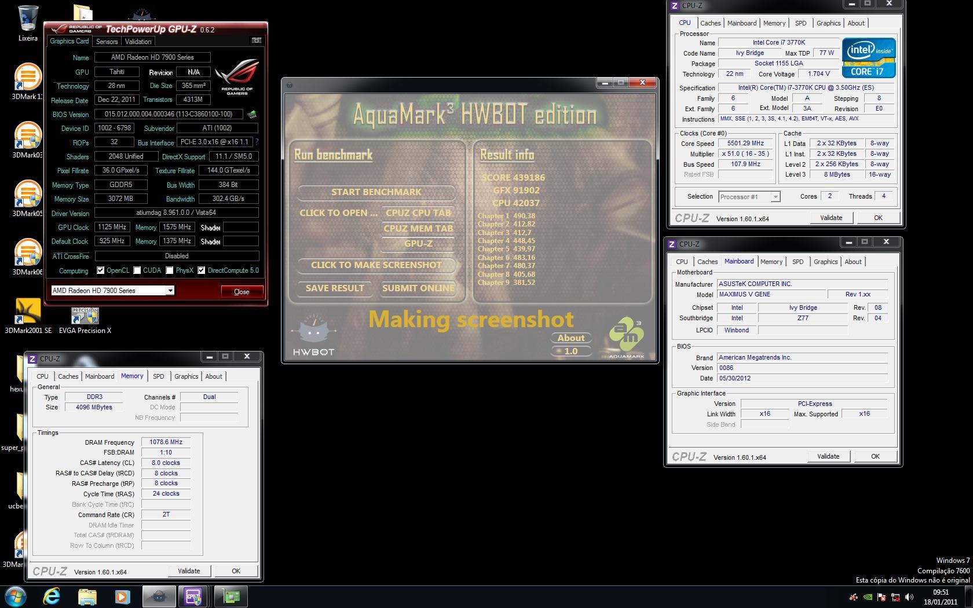Image resolution: width=973 pixels, height=608 pixels.
Task: Switch to AquaMark HWBOT taskbar item
Action: tap(159, 596)
